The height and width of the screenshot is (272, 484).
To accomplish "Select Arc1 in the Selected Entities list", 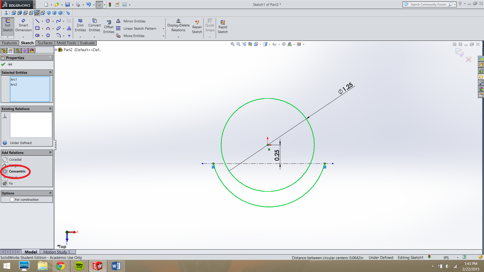I will click(x=14, y=79).
